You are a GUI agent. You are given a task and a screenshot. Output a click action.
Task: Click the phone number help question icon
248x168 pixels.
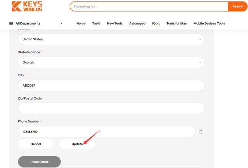point(201,131)
